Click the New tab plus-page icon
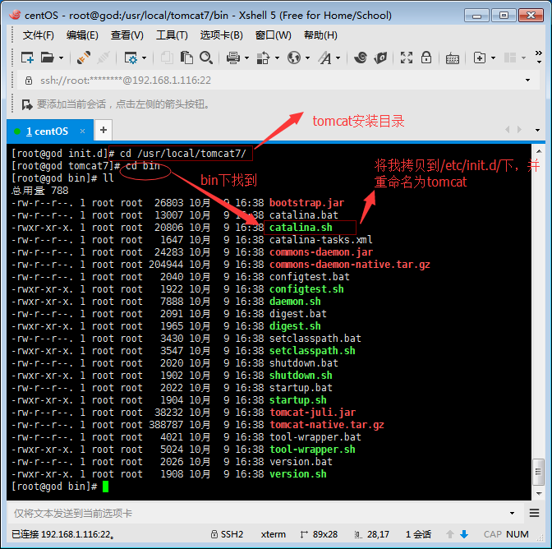This screenshot has height=549, width=552. click(x=480, y=58)
